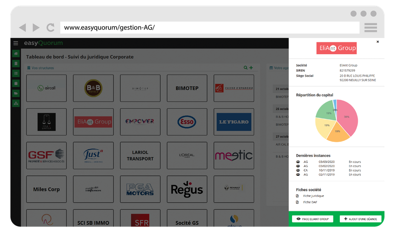Close the EliAnt Group side panel
Viewport: 395px width, 236px height.
click(378, 42)
